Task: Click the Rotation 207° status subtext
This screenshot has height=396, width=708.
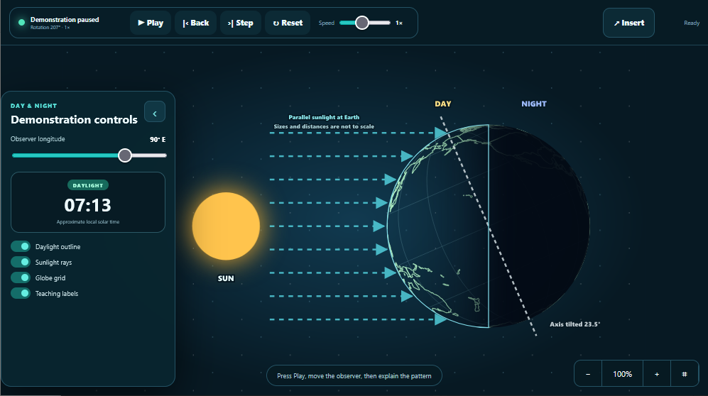Action: click(x=50, y=28)
